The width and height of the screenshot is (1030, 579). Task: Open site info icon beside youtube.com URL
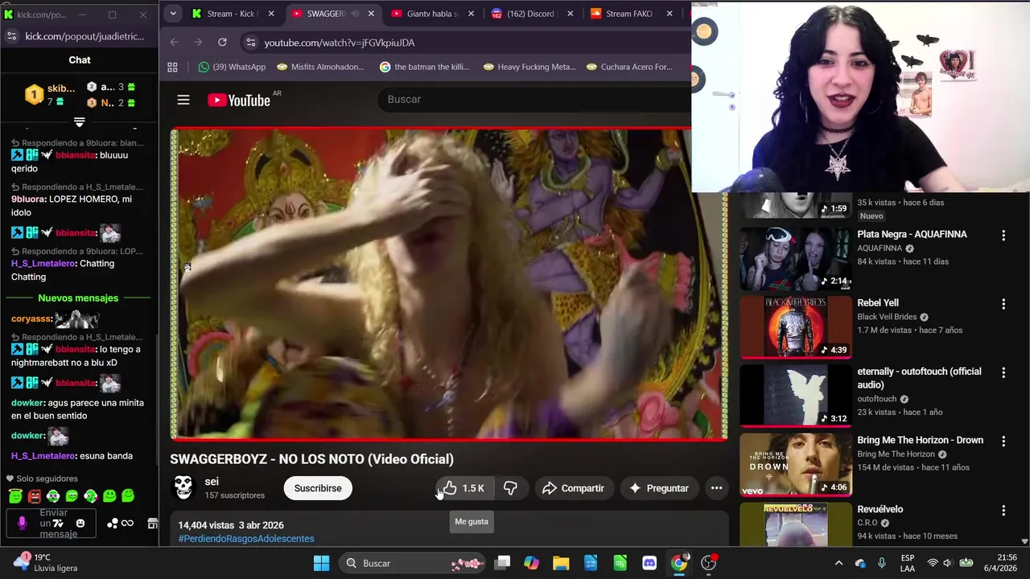coord(250,43)
